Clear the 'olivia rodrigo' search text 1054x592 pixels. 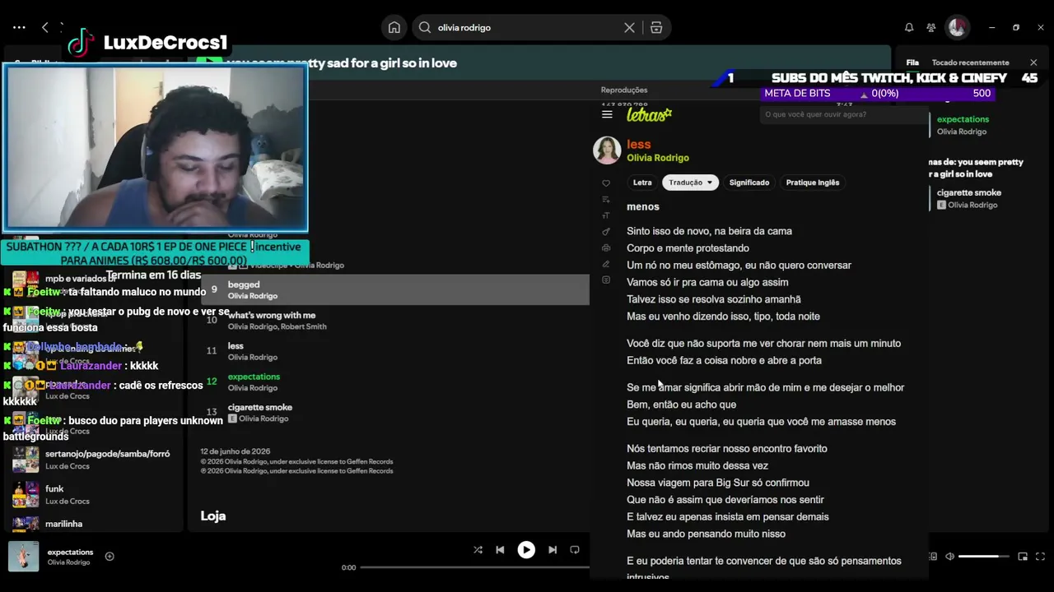pyautogui.click(x=629, y=27)
